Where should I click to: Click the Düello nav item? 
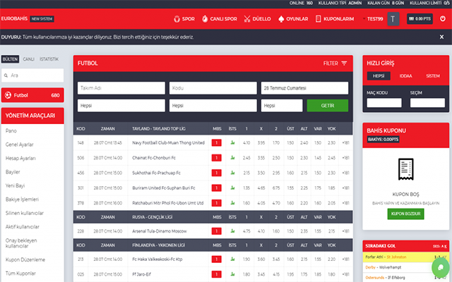click(x=259, y=20)
